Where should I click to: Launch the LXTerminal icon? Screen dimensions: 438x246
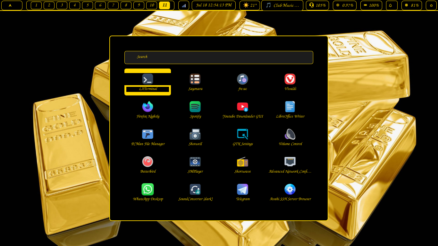(x=147, y=79)
